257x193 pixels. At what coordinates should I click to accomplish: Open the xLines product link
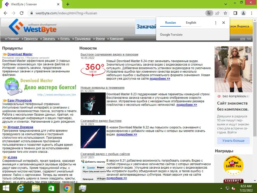(12, 157)
